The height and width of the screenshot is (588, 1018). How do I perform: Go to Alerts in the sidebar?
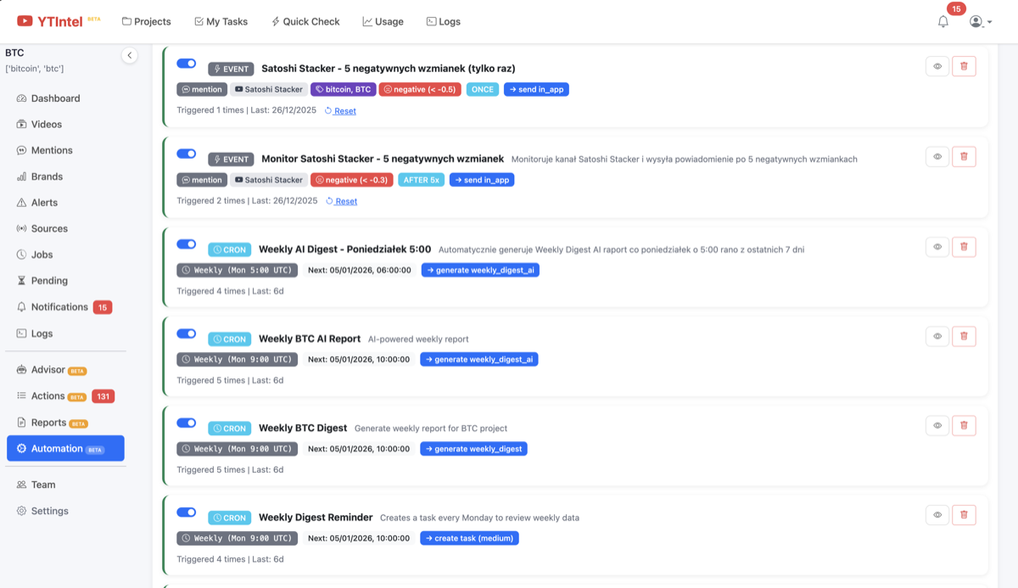[x=44, y=203]
